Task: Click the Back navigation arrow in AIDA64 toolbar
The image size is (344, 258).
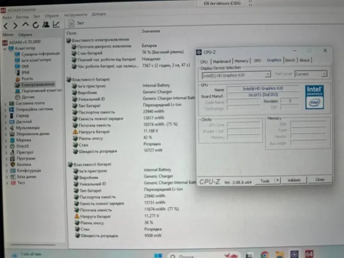Action: pos(6,25)
